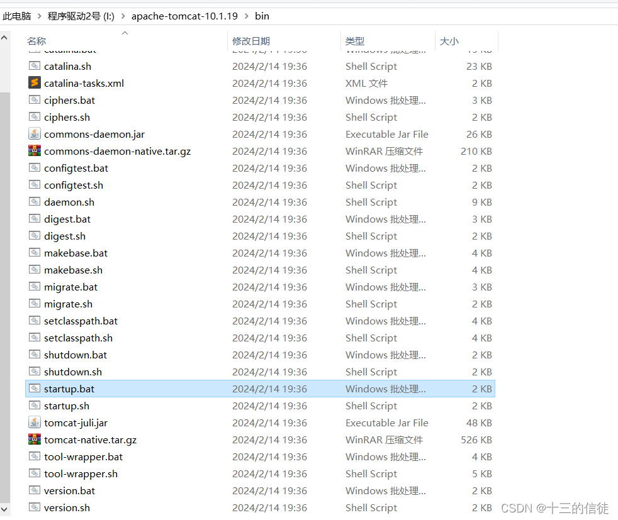This screenshot has width=618, height=520.
Task: Click the migrate.bat file icon
Action: click(34, 286)
